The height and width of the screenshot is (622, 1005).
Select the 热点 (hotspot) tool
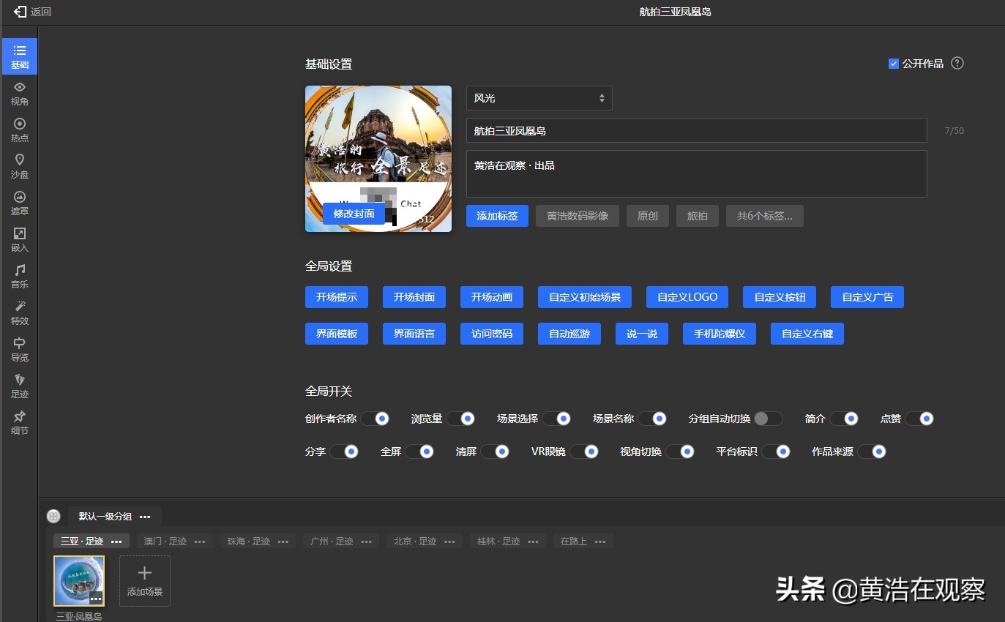[x=19, y=130]
